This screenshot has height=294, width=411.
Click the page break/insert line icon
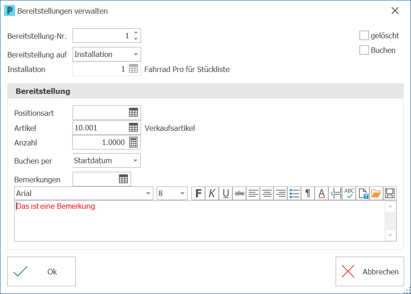click(336, 194)
